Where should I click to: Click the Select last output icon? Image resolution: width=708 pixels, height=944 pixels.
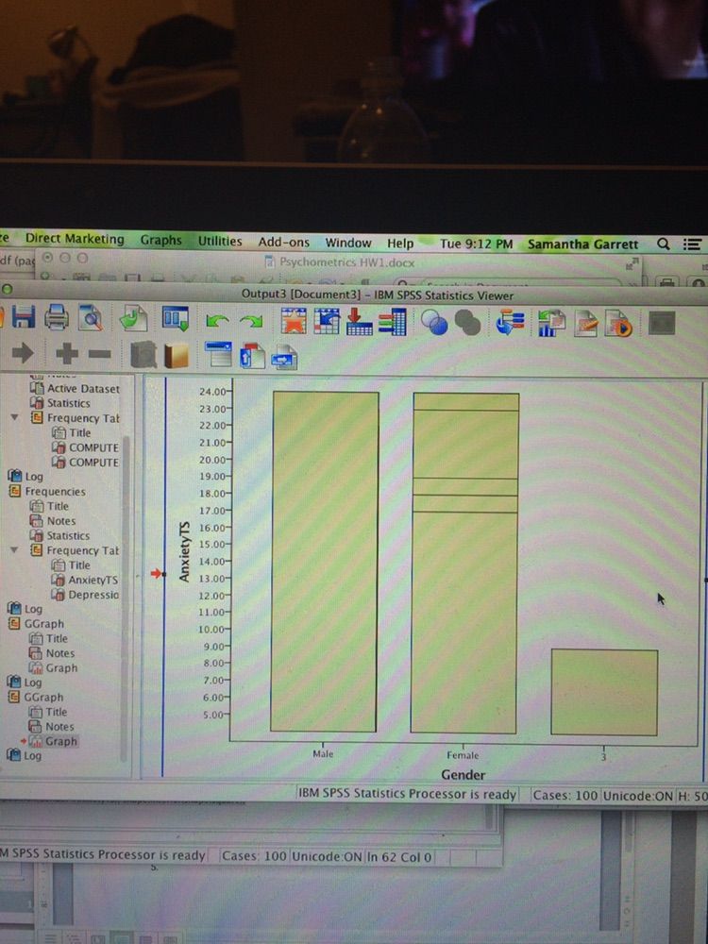(x=510, y=323)
